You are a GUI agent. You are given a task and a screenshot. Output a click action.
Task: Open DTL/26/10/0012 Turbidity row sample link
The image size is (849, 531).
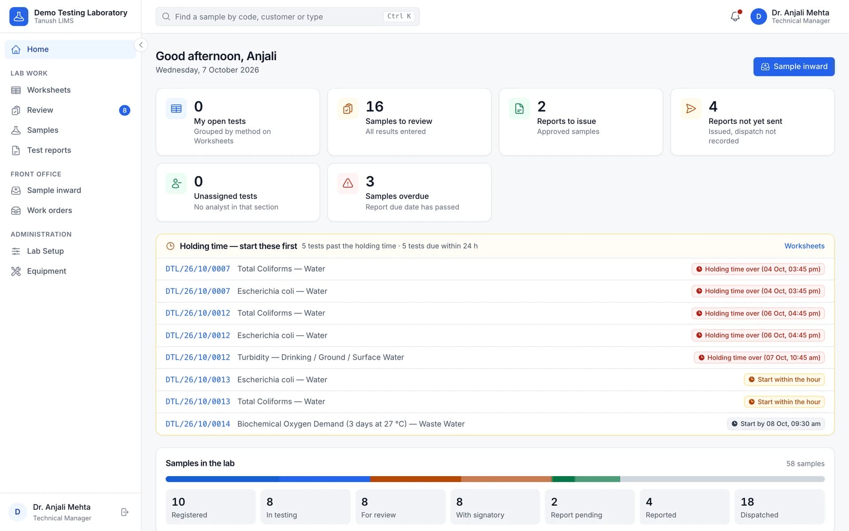pyautogui.click(x=198, y=358)
